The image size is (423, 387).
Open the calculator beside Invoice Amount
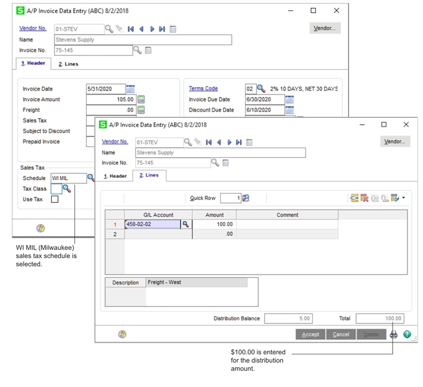[x=141, y=99]
